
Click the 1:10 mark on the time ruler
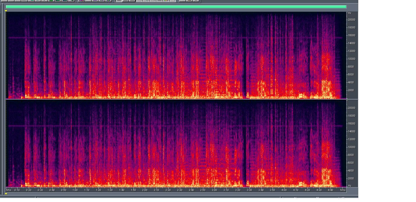pyautogui.click(x=87, y=190)
